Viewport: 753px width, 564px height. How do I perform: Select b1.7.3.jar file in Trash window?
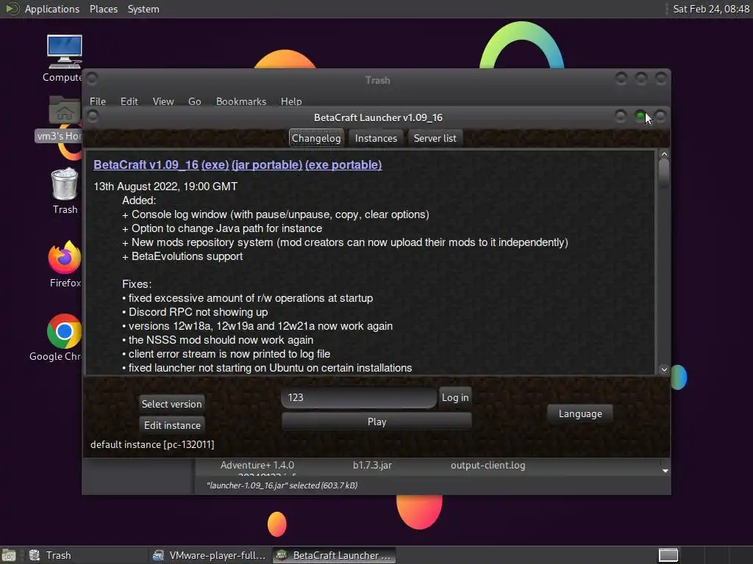(372, 465)
